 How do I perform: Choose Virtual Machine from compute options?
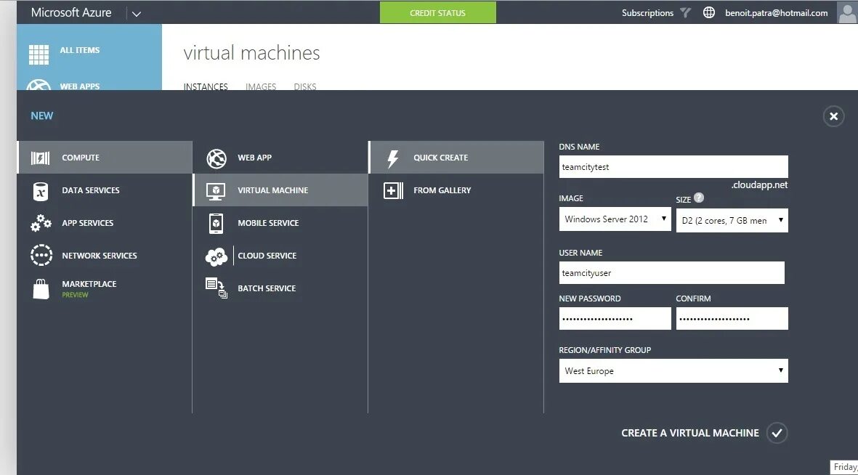click(280, 190)
